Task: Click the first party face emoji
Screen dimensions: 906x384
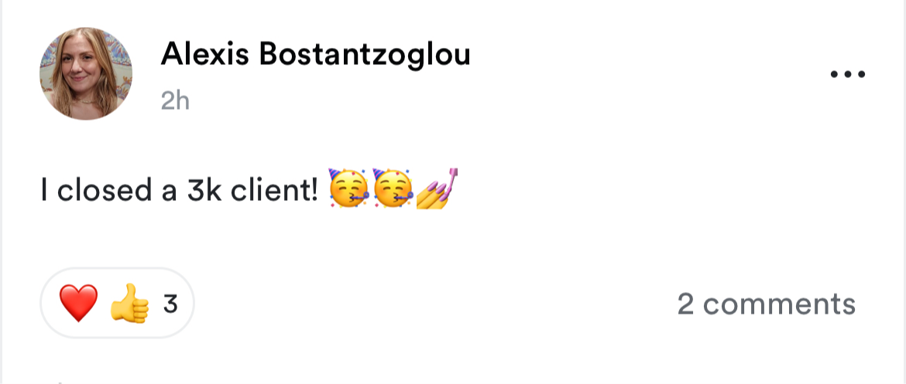Action: click(348, 189)
